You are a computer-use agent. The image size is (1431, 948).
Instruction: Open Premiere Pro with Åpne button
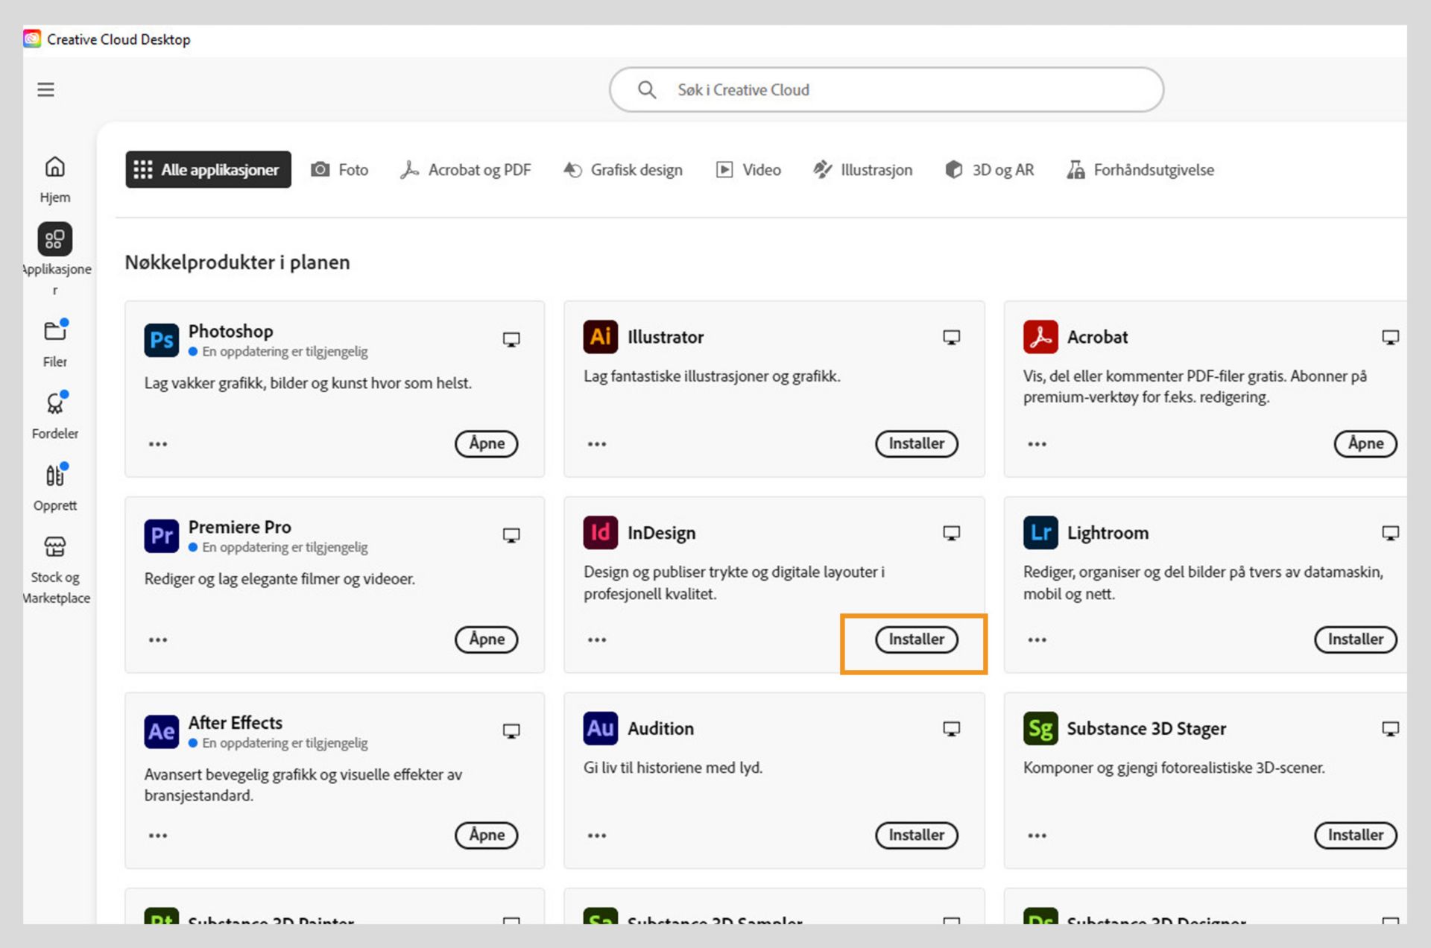[x=486, y=639]
